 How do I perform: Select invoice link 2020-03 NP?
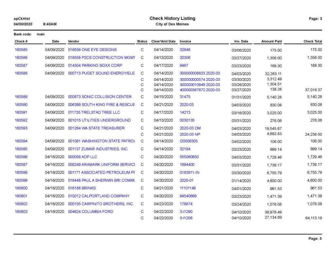click(190, 134)
